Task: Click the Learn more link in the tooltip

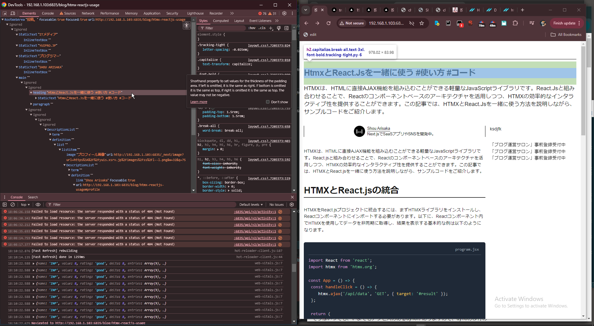Action: (199, 102)
